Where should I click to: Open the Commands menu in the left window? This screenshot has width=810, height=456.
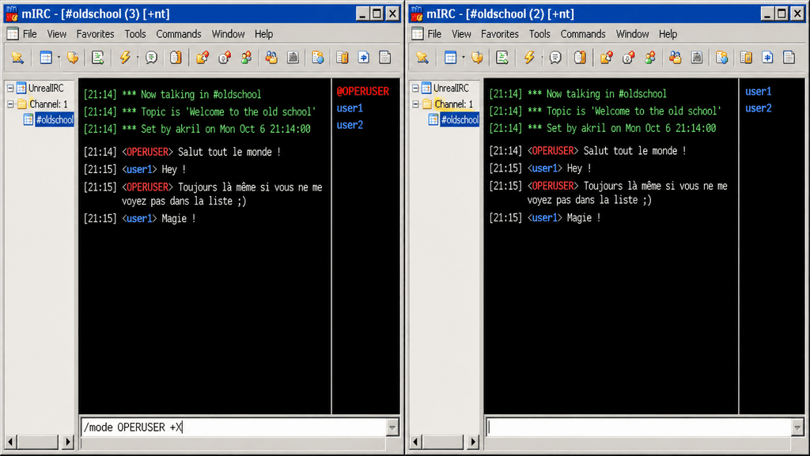(x=179, y=34)
